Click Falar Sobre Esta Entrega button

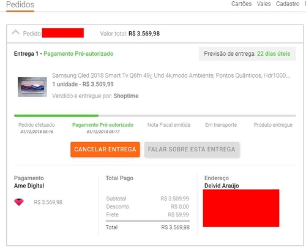point(192,150)
